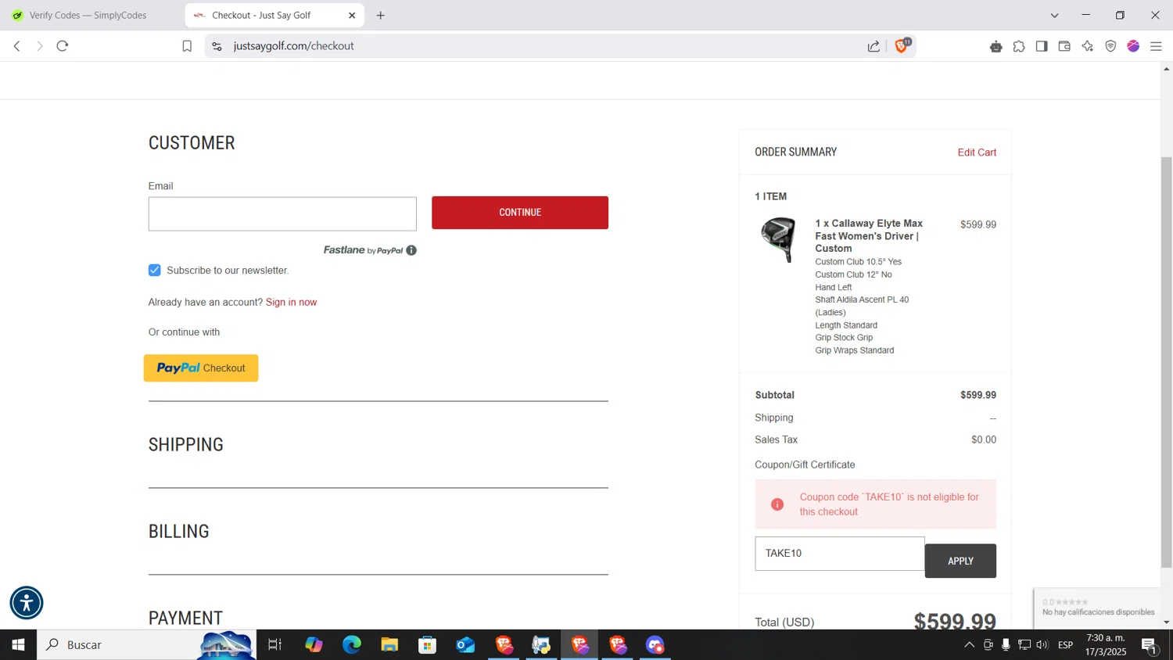Open File Explorer from the taskbar
The width and height of the screenshot is (1173, 660).
point(389,645)
